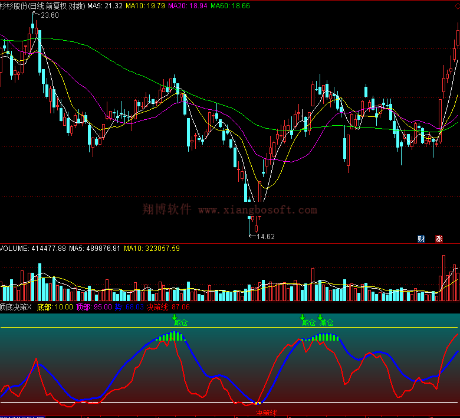
Task: Click the red 决策线 label at chart bottom
Action: (266, 413)
